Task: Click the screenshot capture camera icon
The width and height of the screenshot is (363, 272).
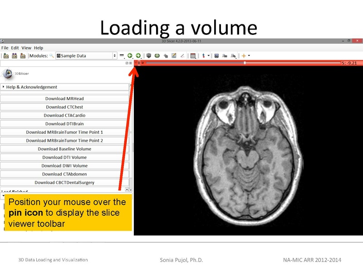Action: pos(216,56)
